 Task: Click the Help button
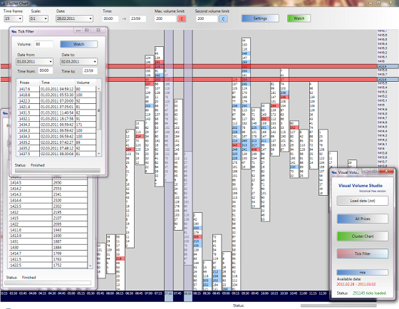pos(363,273)
